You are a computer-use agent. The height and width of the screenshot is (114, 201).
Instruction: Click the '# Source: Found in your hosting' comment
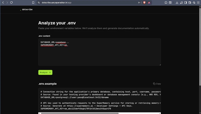coord(101,94)
